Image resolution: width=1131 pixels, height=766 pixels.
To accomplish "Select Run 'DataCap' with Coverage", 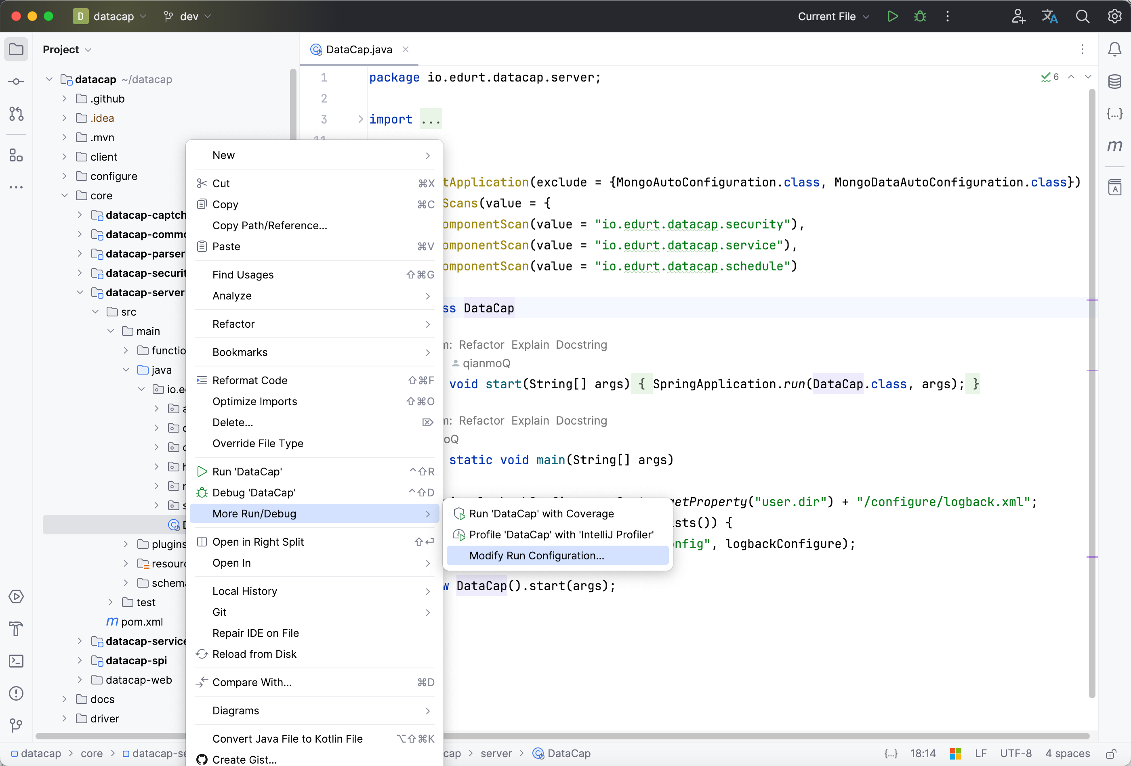I will (x=557, y=514).
